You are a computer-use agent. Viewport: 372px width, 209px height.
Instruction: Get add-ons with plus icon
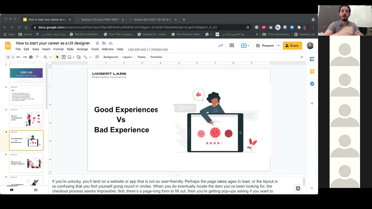point(312,103)
